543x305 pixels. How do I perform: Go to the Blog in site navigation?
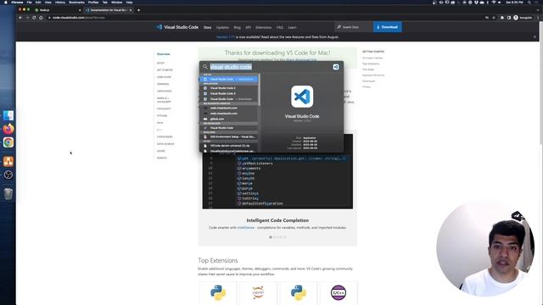[x=238, y=27]
